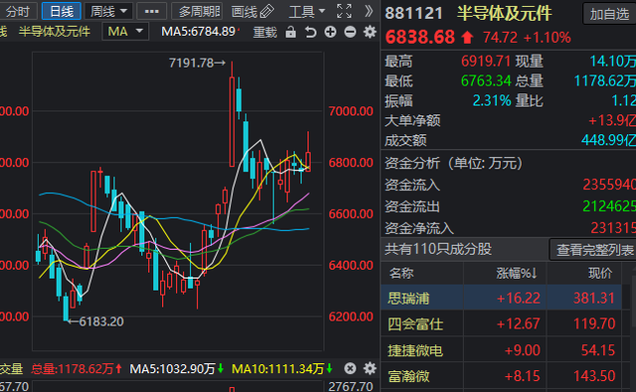Click the double chevron more-tools icon
Image resolution: width=636 pixels, height=392 pixels.
[x=369, y=11]
